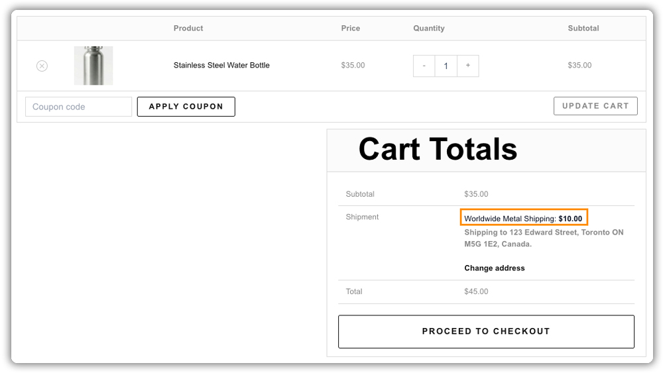Screen dimensions: 663x373
Task: Click the Shipment label in Cart Totals
Action: [363, 217]
